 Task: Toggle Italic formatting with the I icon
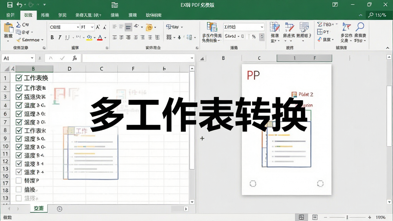[x=59, y=37]
